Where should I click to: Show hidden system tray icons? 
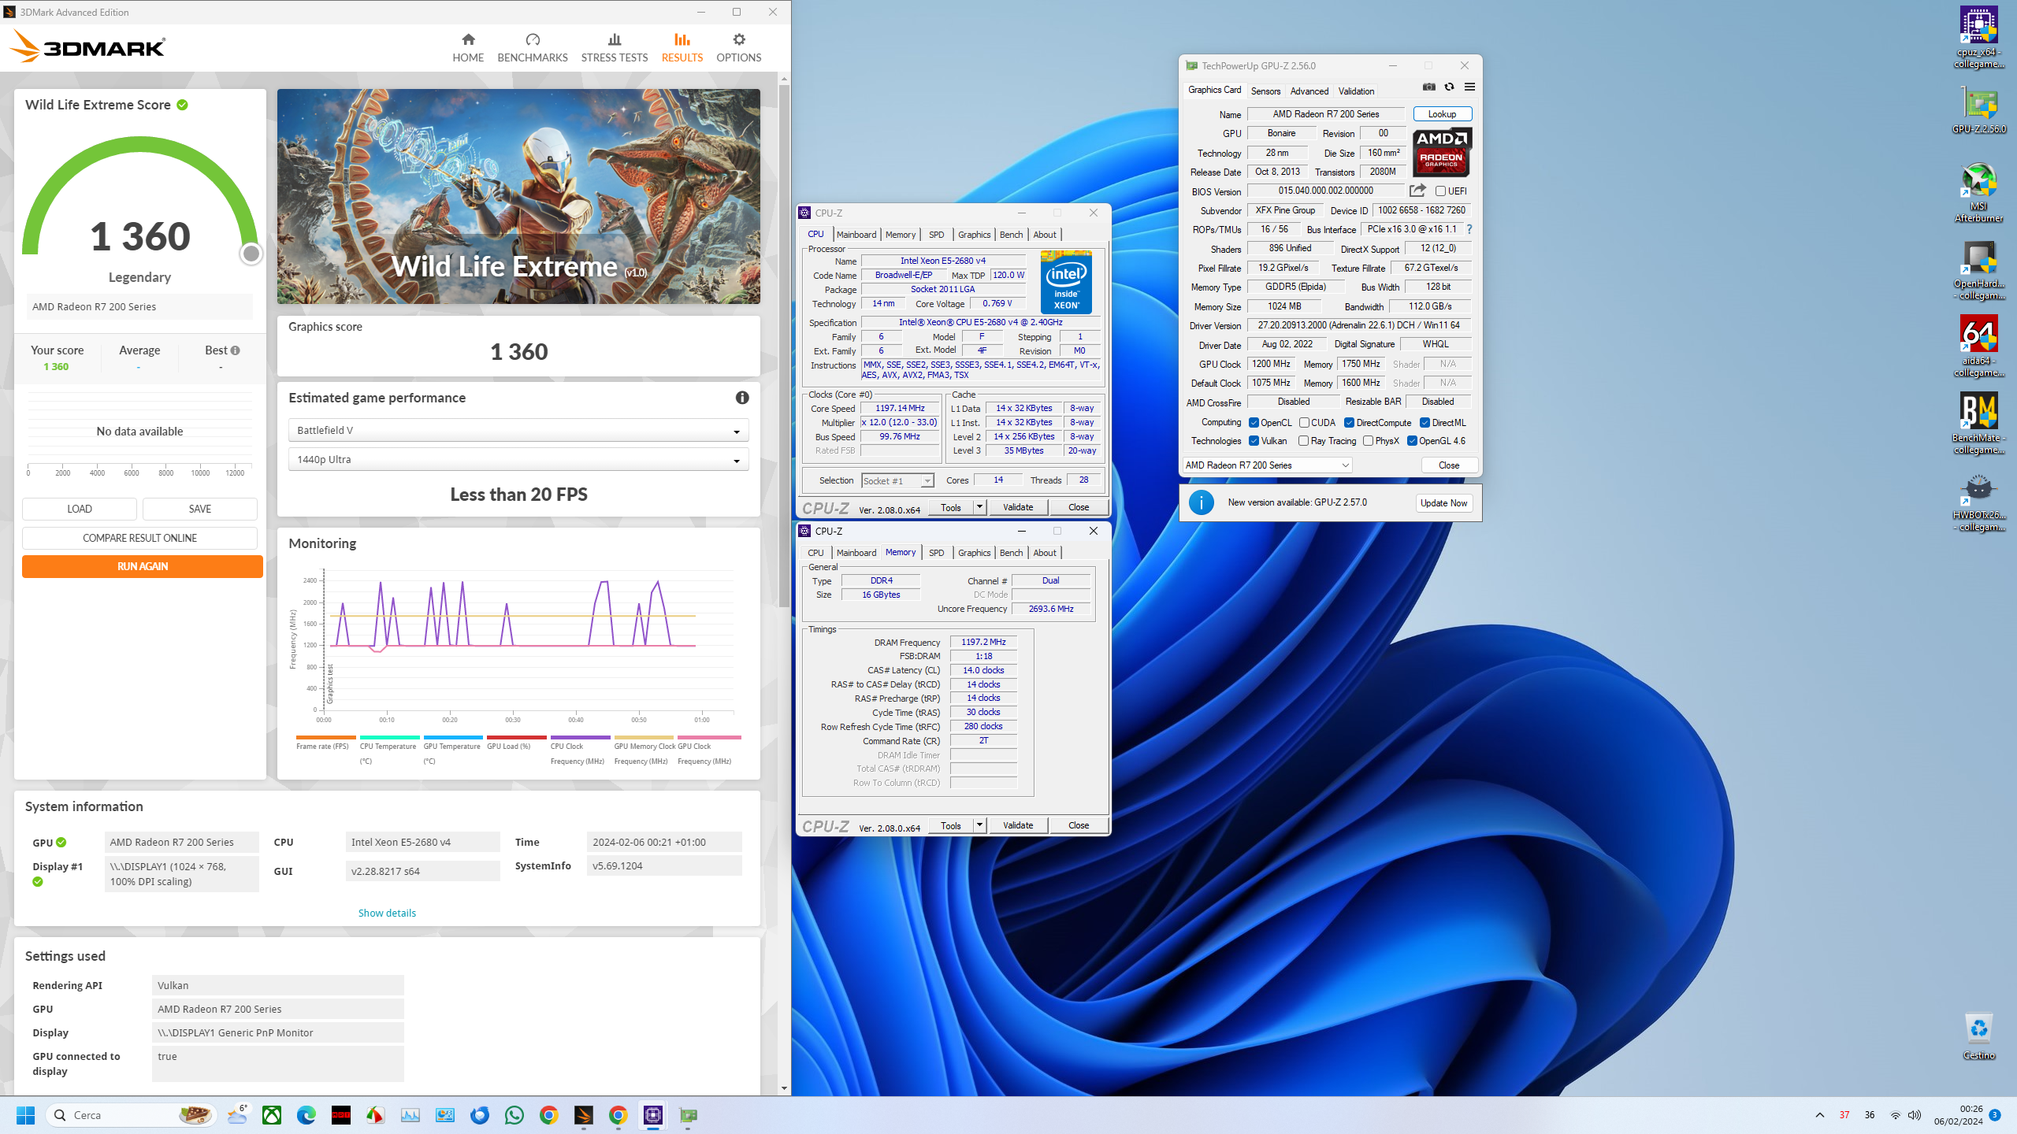(x=1820, y=1115)
